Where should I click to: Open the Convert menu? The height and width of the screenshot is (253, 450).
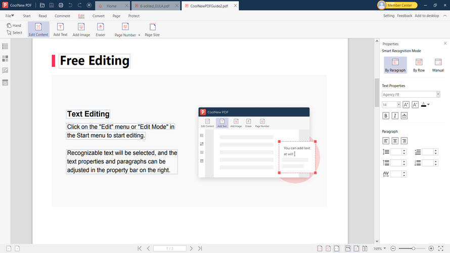tap(99, 16)
